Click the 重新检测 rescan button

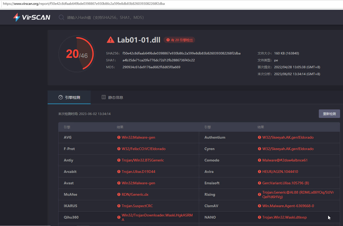pos(329,114)
